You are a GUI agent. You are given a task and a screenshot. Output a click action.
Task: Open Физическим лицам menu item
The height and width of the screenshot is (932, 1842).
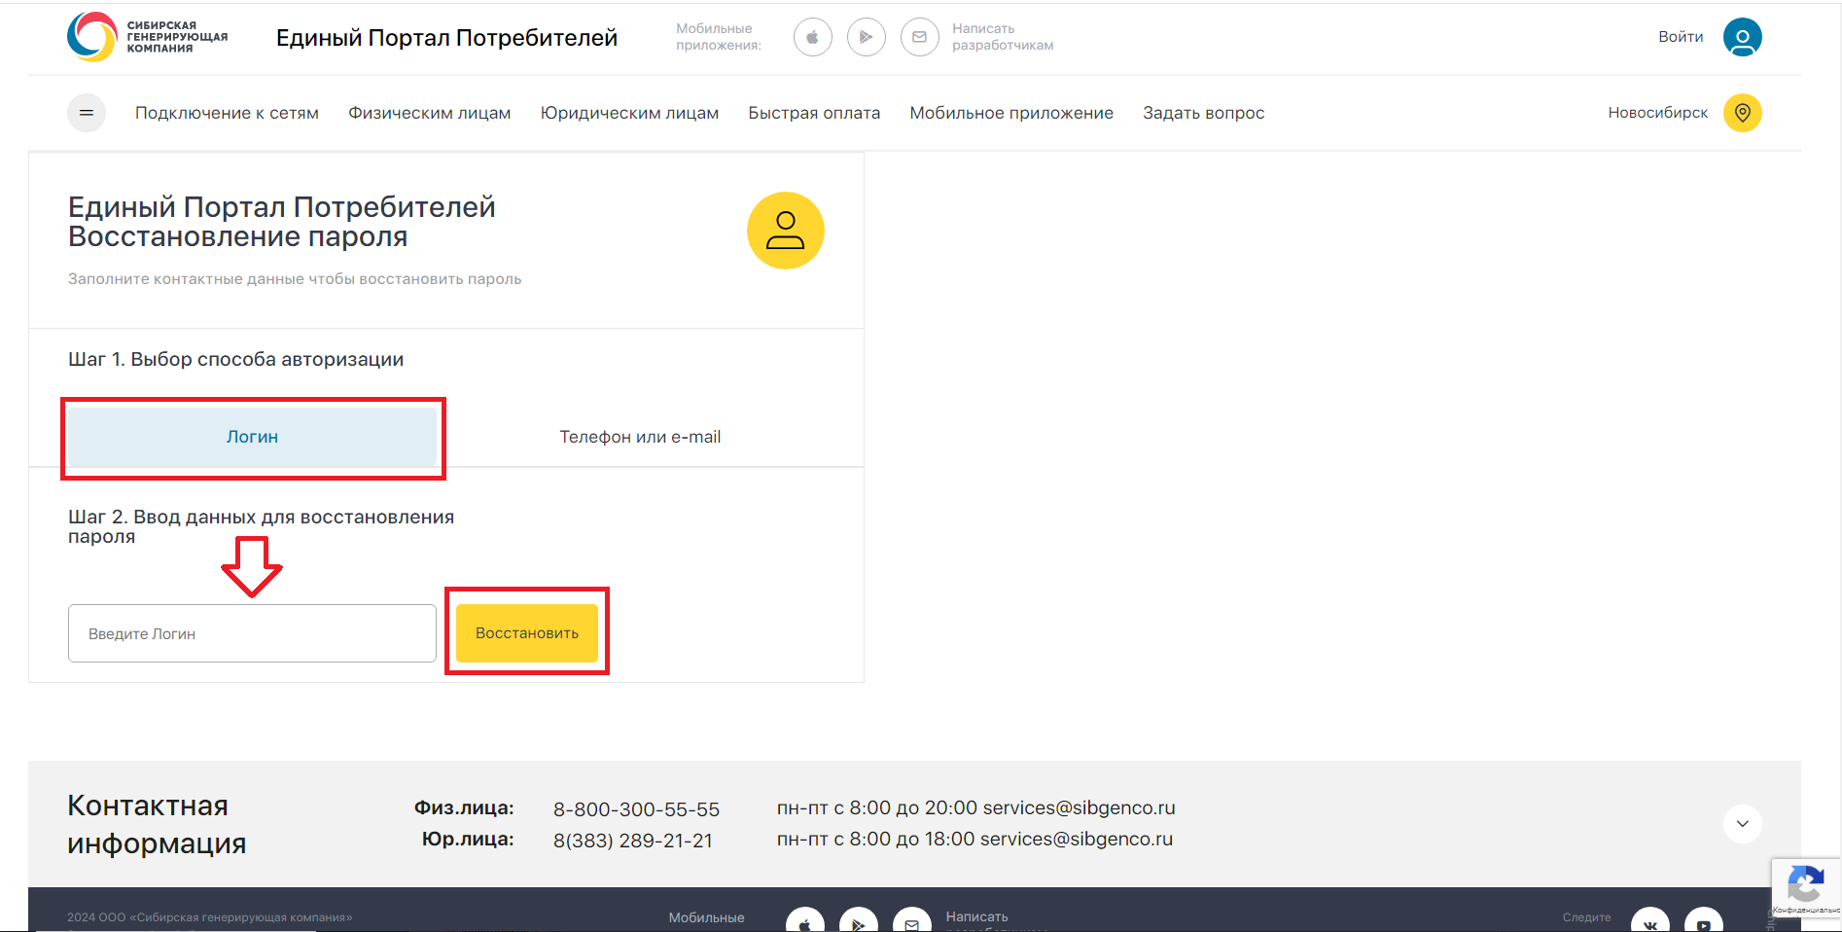[429, 113]
